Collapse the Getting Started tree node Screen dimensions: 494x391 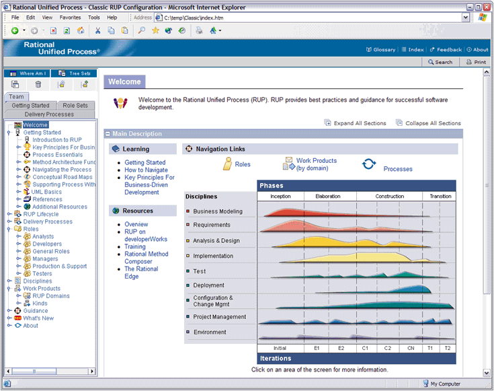coord(9,133)
